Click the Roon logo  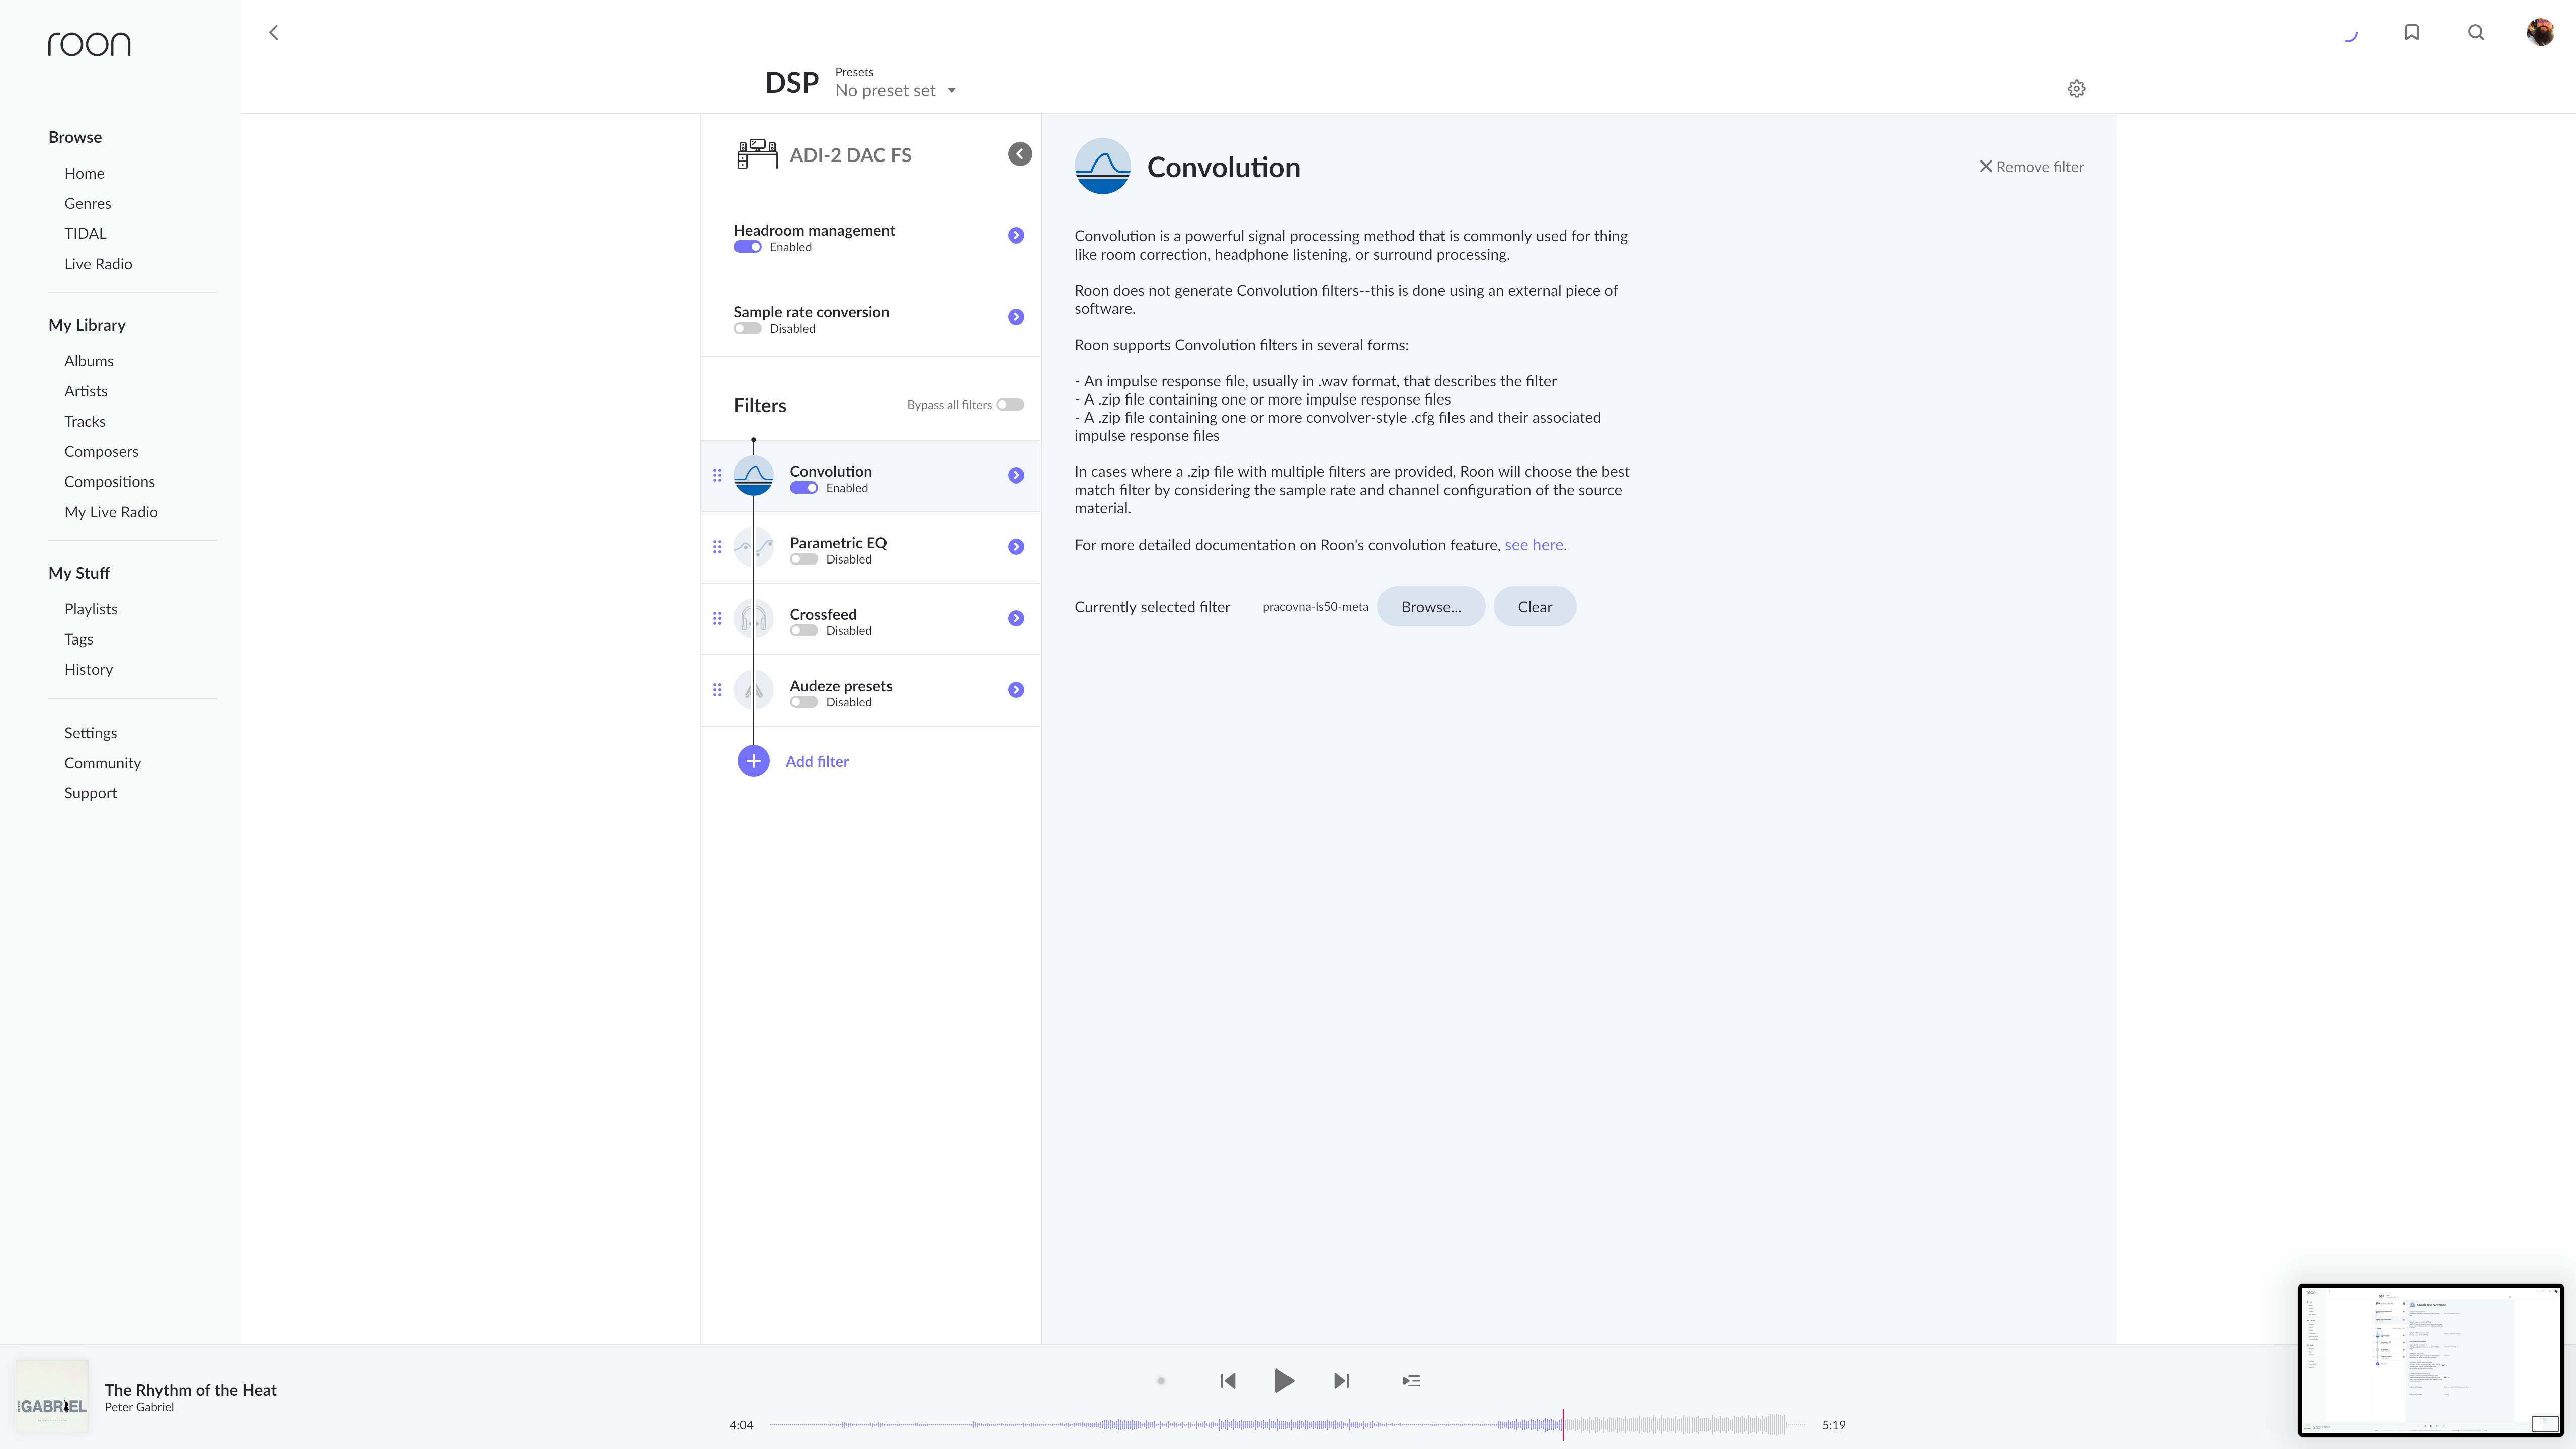point(89,44)
